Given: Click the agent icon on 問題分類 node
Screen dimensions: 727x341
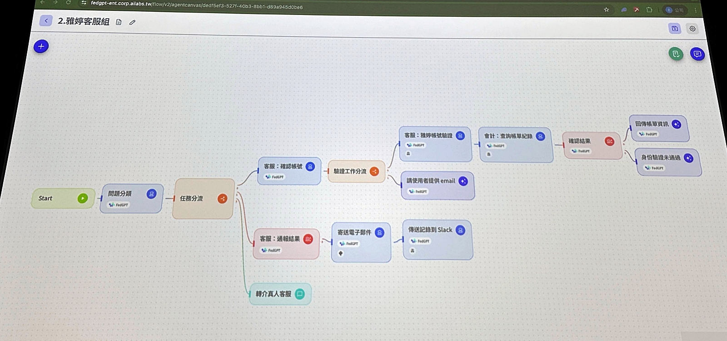Looking at the screenshot, I should coord(151,194).
